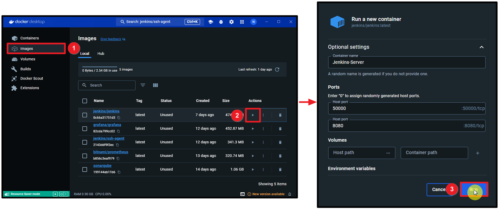Open the engine options menu in status bar

[x=66, y=194]
